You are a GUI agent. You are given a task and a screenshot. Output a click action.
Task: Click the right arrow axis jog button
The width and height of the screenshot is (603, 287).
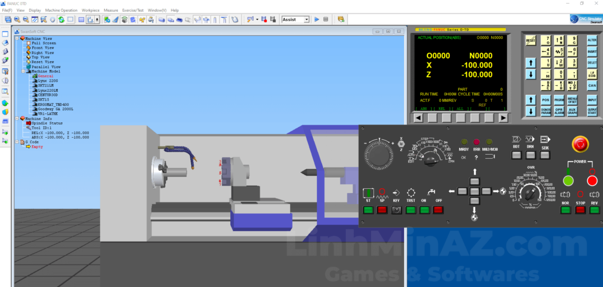[487, 191]
